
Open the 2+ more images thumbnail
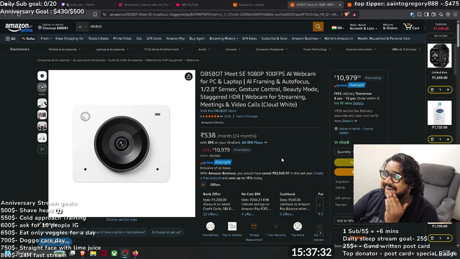pyautogui.click(x=42, y=149)
